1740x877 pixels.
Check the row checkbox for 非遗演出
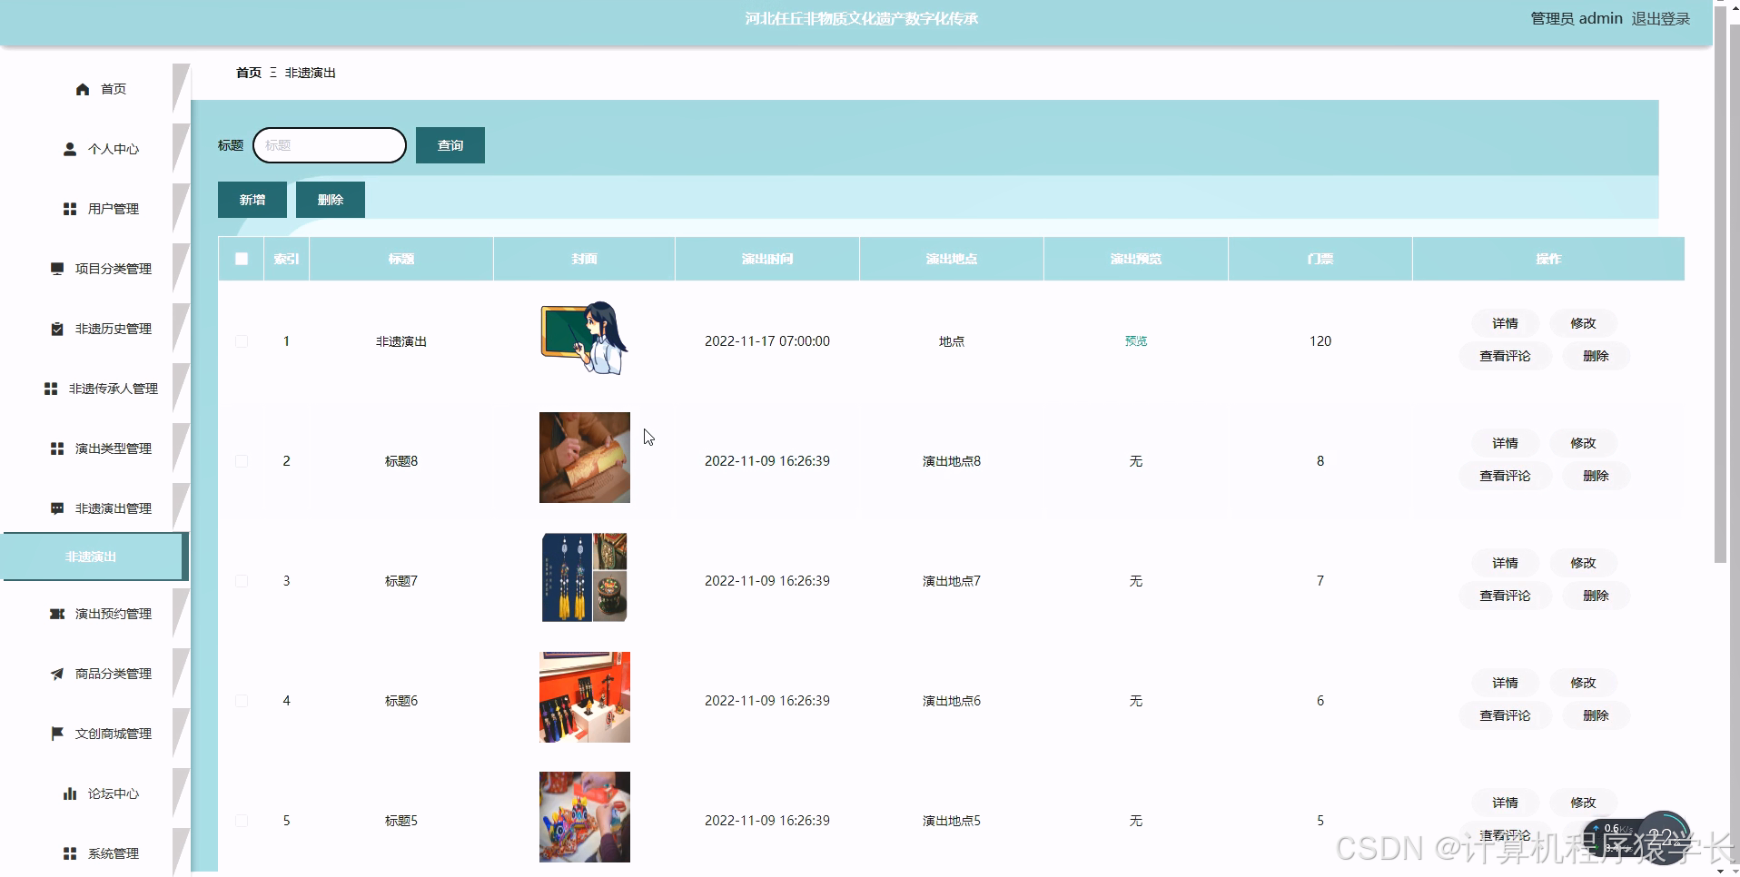tap(242, 341)
